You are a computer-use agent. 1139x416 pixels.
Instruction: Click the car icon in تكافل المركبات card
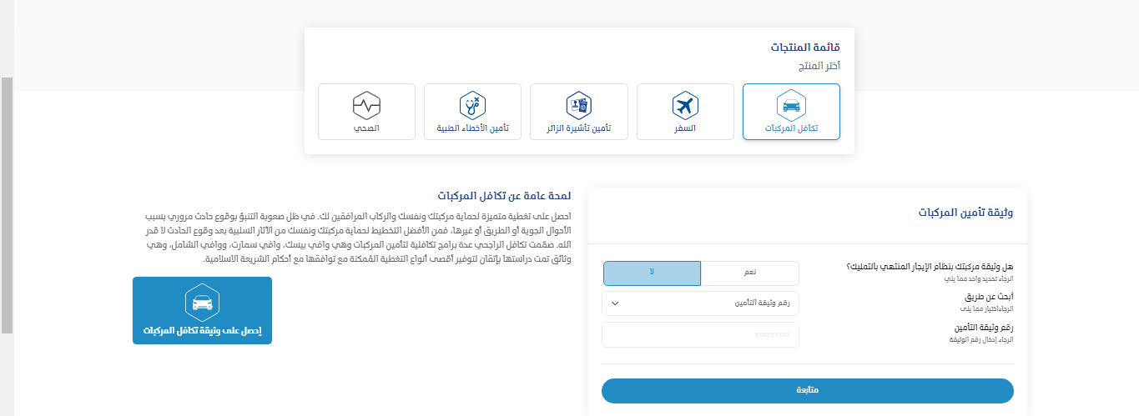coord(791,106)
